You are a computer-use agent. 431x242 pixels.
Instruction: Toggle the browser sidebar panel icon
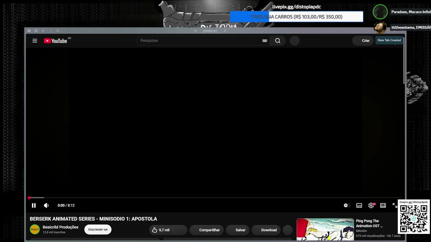36,31
